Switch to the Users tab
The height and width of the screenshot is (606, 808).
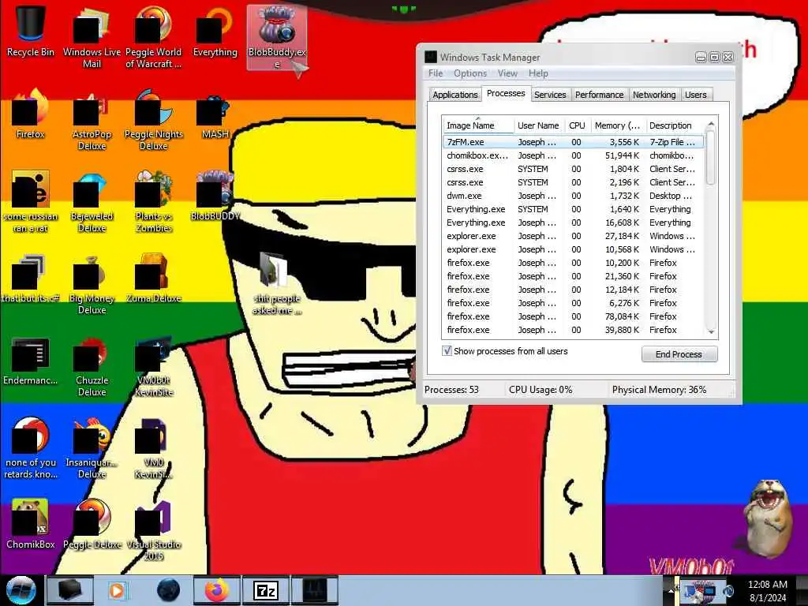[x=696, y=95]
